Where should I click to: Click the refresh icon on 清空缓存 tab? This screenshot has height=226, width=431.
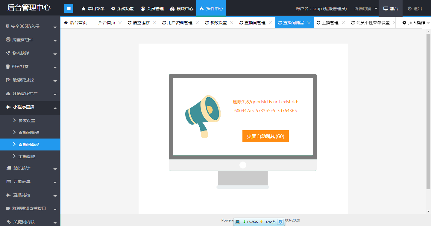tap(129, 23)
